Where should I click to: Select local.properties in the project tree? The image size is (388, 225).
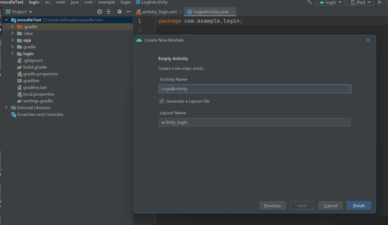pos(39,94)
